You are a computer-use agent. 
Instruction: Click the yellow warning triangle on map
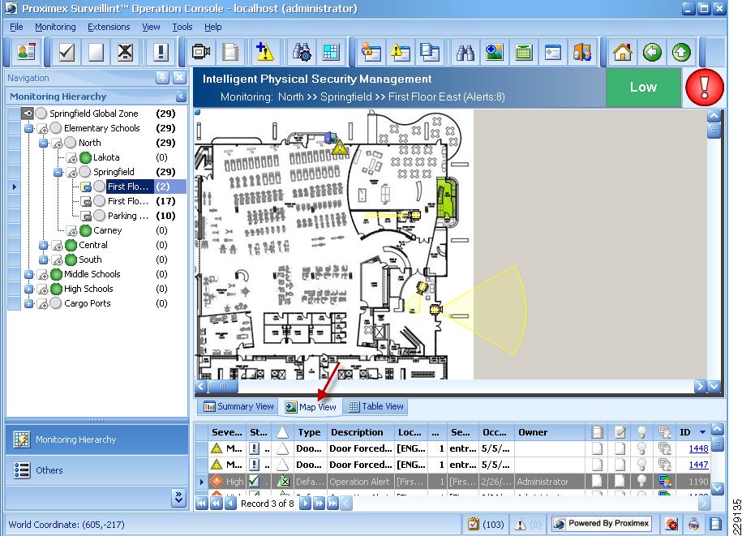(x=340, y=148)
